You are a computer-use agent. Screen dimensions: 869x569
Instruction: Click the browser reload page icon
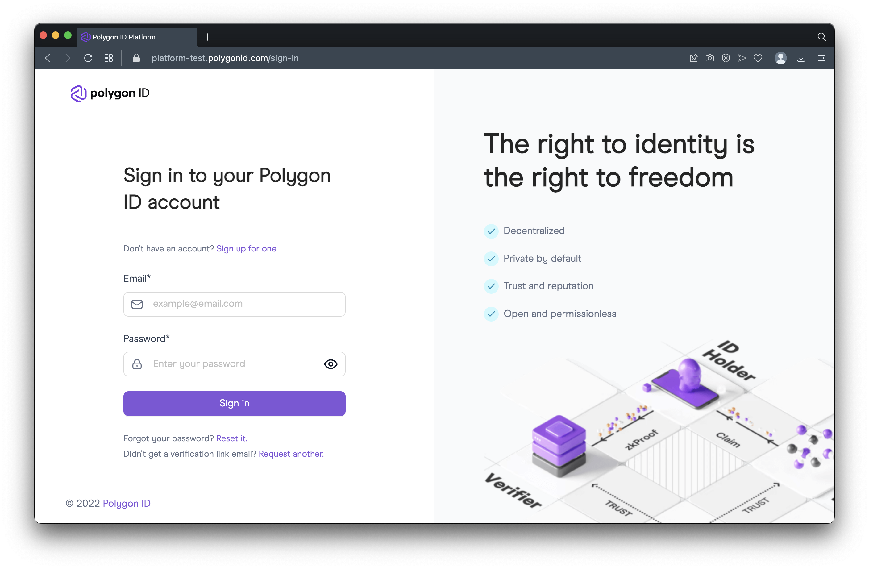(89, 58)
